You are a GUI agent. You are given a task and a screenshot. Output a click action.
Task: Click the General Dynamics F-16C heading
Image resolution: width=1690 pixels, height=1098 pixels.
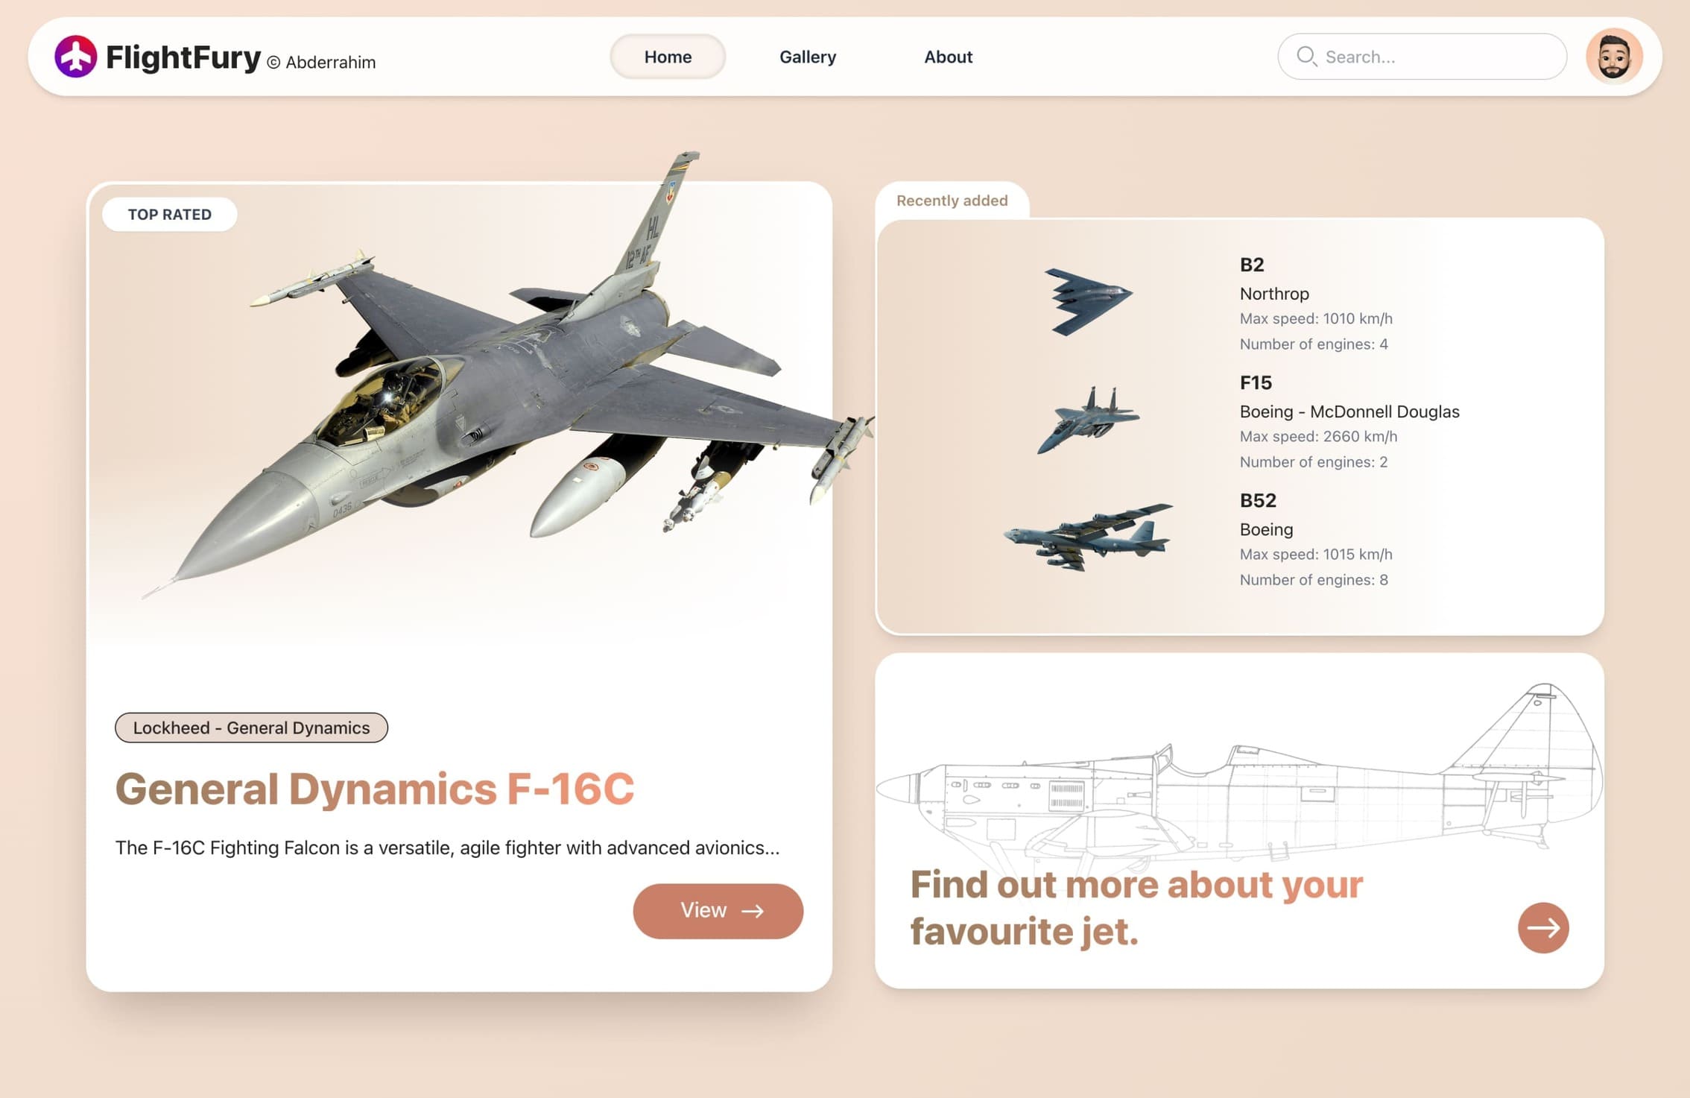[x=375, y=789]
